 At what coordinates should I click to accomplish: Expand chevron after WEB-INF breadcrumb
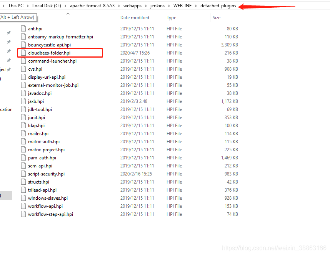(x=196, y=6)
